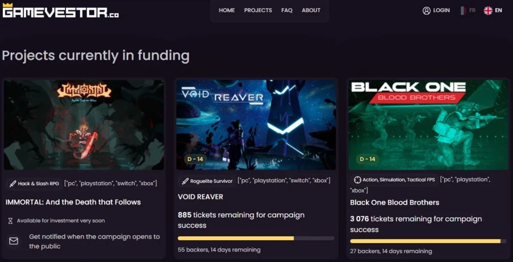Navigate to the ABOUT page

coord(311,10)
